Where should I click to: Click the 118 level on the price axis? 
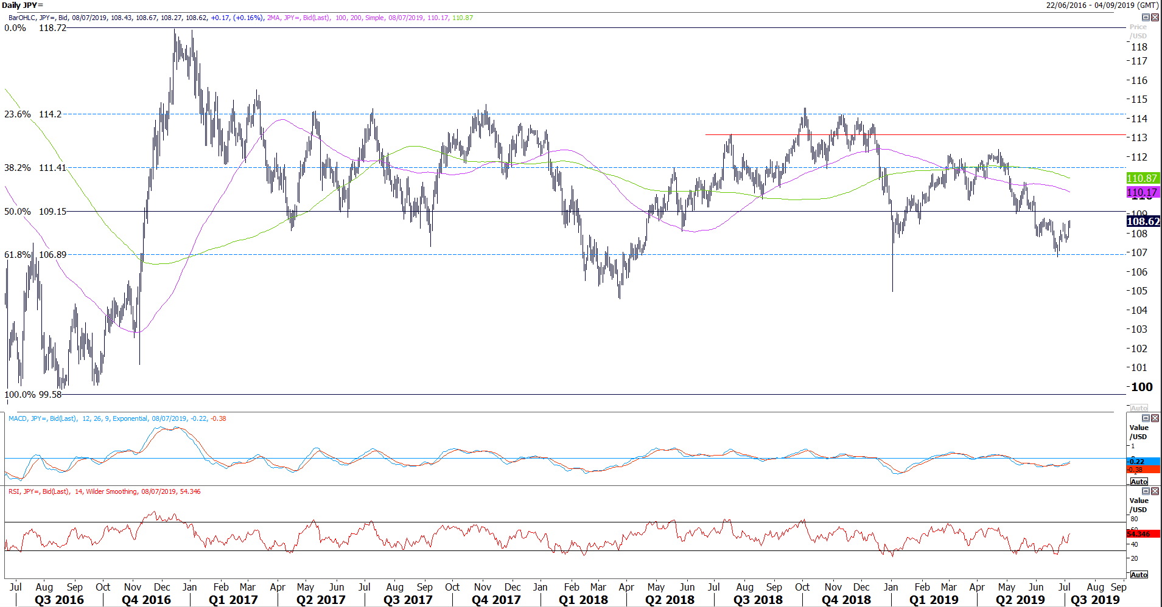click(1139, 47)
